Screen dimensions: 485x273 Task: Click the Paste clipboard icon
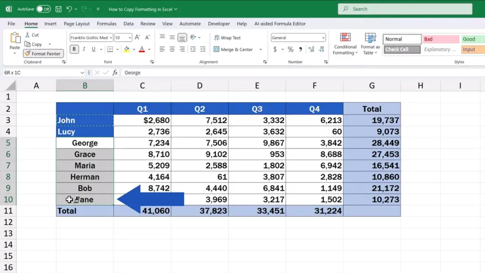15,39
